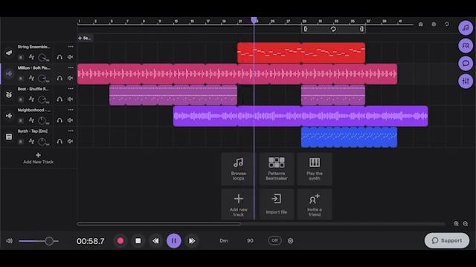476x267 pixels.
Task: Zoom out the timeline with the minus magnifier
Action: (x=466, y=224)
